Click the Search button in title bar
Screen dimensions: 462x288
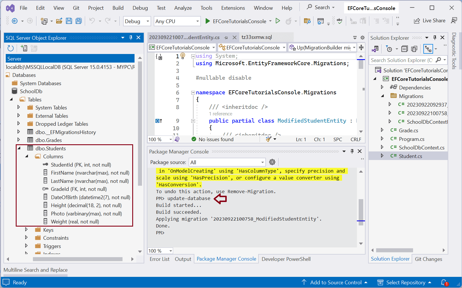pos(321,7)
